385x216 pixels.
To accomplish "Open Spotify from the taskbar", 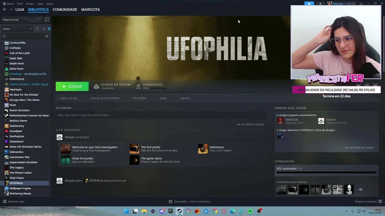I will pyautogui.click(x=250, y=211).
